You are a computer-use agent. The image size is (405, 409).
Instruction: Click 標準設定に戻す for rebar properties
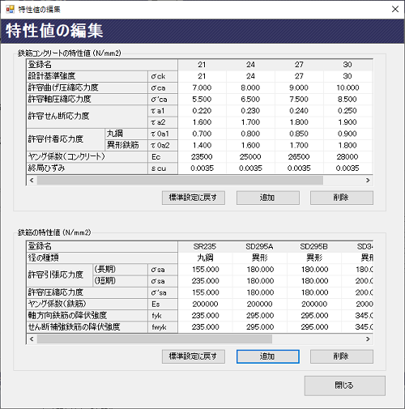[194, 356]
